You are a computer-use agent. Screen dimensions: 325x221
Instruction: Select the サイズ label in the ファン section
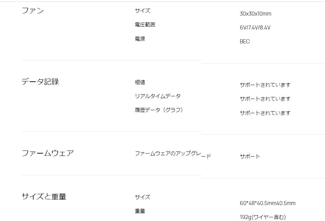coord(142,11)
